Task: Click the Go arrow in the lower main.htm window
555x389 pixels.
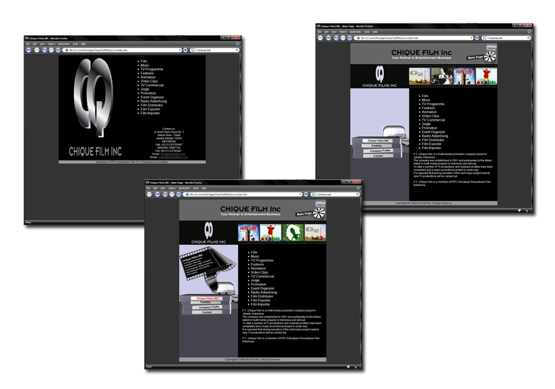Action: (306, 194)
